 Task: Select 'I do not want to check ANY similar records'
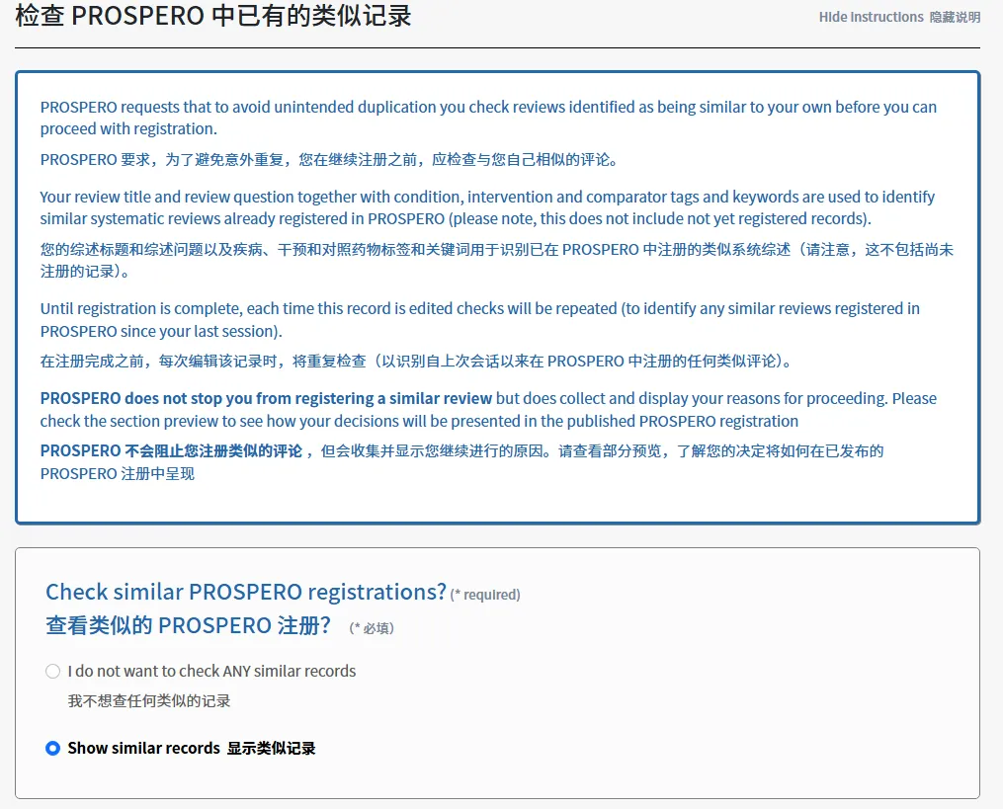tap(53, 671)
